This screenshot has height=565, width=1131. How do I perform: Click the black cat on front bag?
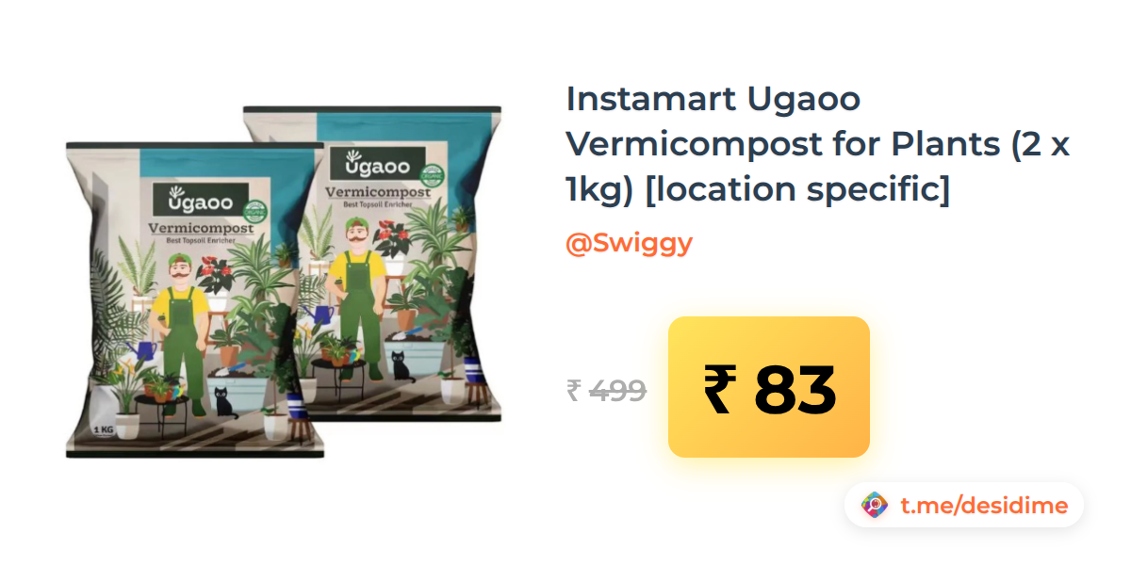pyautogui.click(x=224, y=401)
